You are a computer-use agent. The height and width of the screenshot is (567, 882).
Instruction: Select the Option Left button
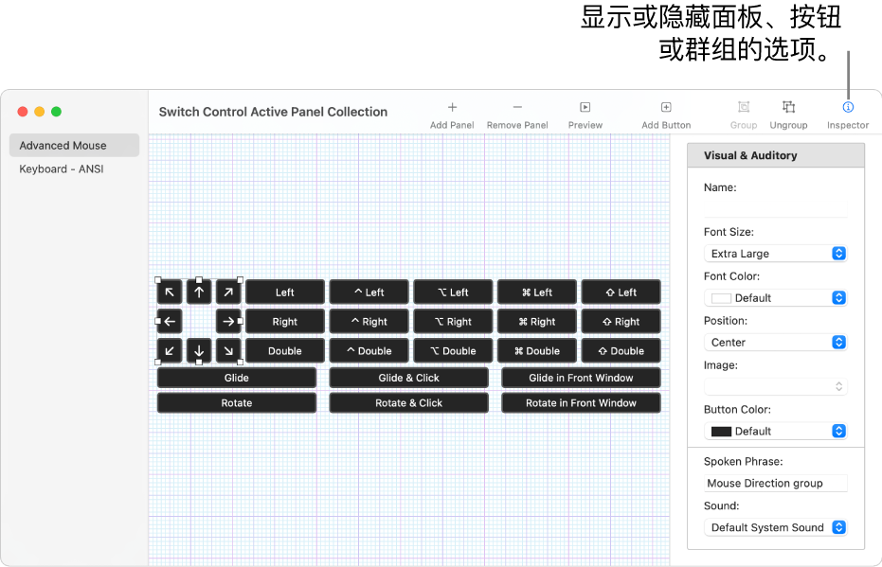pos(454,292)
